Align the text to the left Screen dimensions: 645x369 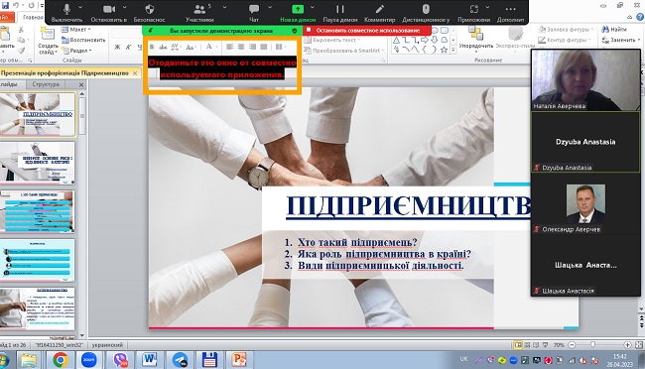(x=229, y=47)
